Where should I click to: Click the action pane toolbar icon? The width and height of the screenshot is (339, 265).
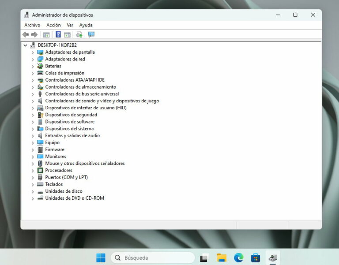[x=67, y=34]
